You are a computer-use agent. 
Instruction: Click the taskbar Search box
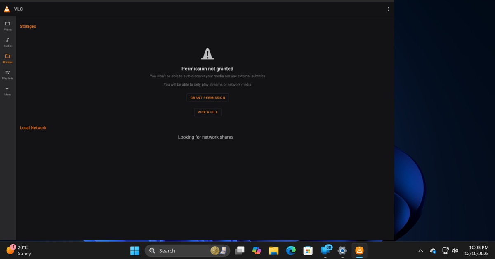click(181, 250)
